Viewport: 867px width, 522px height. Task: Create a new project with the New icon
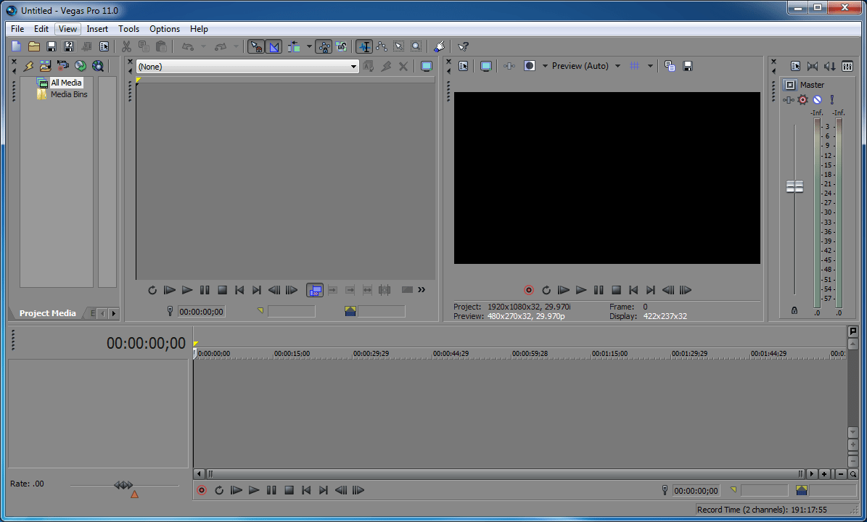[x=17, y=47]
